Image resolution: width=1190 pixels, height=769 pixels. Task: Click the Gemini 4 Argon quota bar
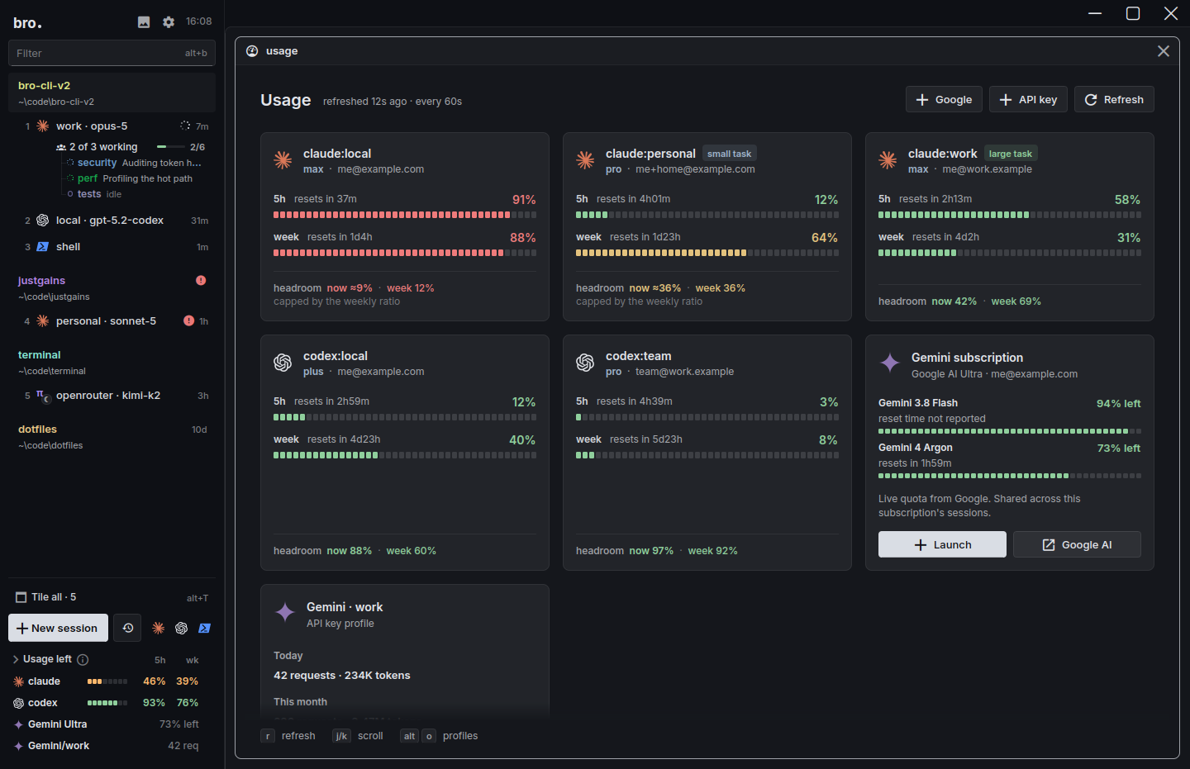pyautogui.click(x=1010, y=476)
